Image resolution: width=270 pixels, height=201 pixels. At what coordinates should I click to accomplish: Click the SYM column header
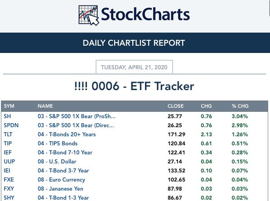[9, 106]
